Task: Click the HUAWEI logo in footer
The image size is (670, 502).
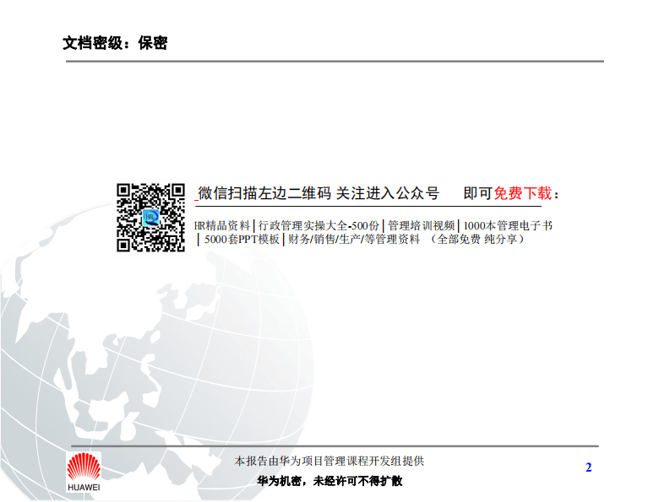Action: (84, 472)
